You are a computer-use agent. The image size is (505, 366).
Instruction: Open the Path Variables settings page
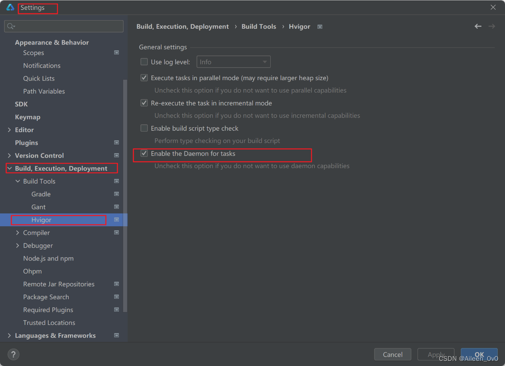44,91
